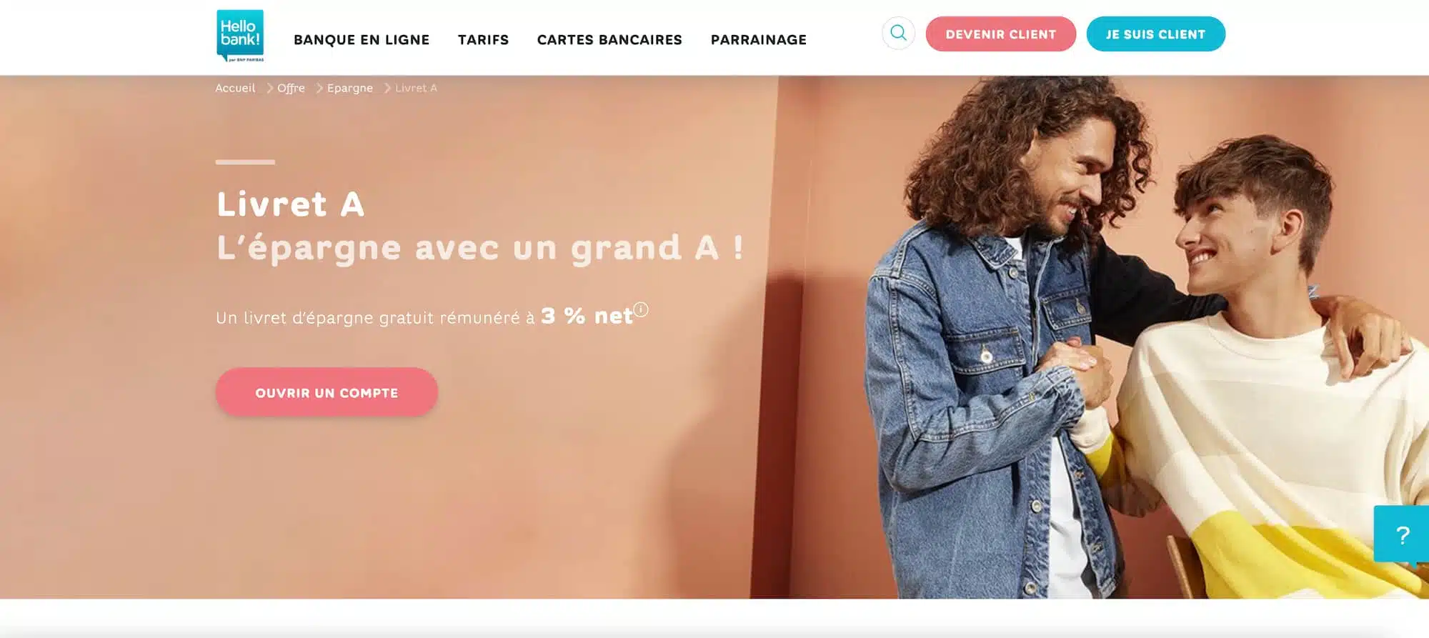Click the Hello bank! logo

240,36
